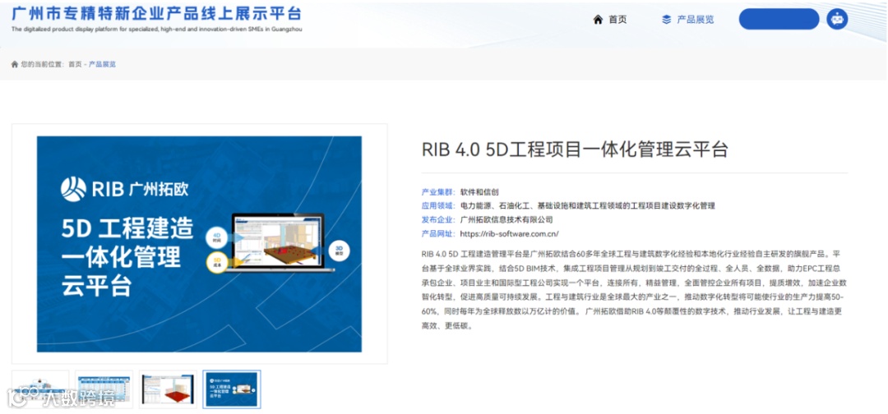Click the 产品网址 label
Image resolution: width=888 pixels, height=414 pixels.
pyautogui.click(x=438, y=233)
